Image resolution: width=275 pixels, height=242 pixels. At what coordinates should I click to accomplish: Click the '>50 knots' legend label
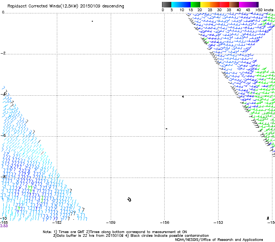(264, 10)
